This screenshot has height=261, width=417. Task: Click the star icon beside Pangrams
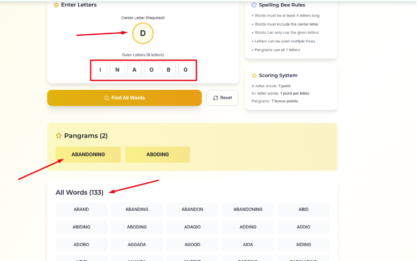click(x=58, y=136)
